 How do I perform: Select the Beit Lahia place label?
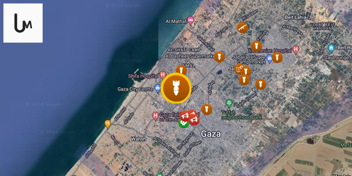(x=295, y=17)
